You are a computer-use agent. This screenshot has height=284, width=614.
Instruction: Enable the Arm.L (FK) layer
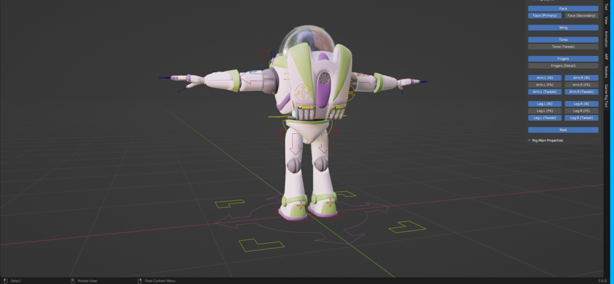pyautogui.click(x=545, y=85)
